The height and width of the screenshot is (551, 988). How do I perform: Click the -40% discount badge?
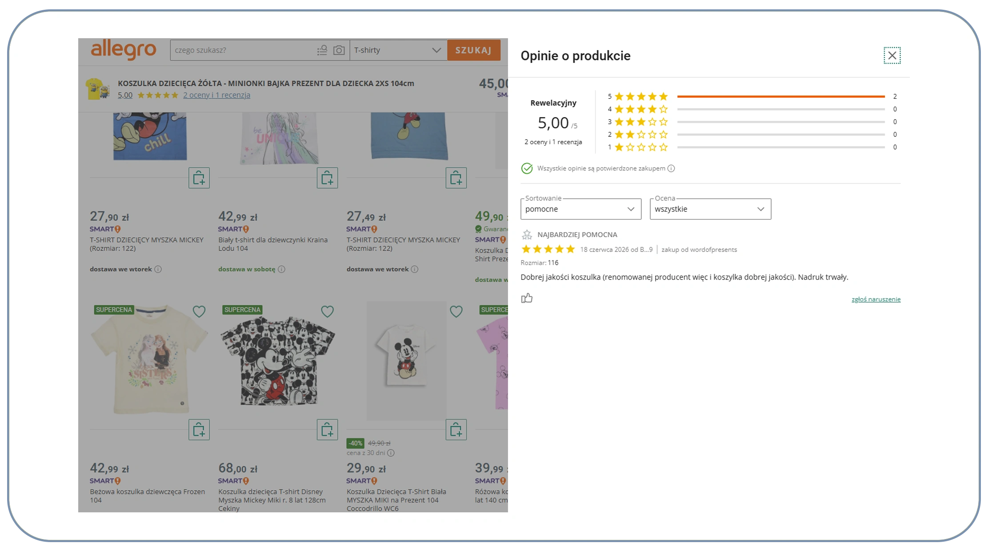click(x=355, y=443)
